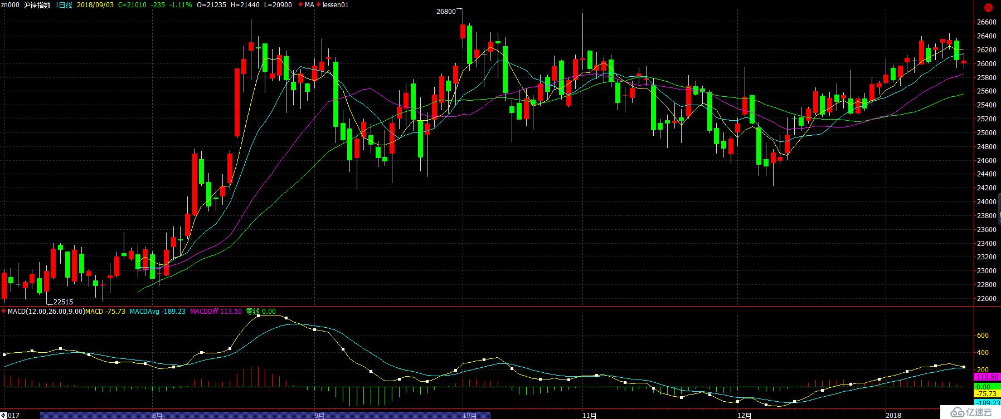
Task: Click the 24000 price axis label
Action: 987,202
